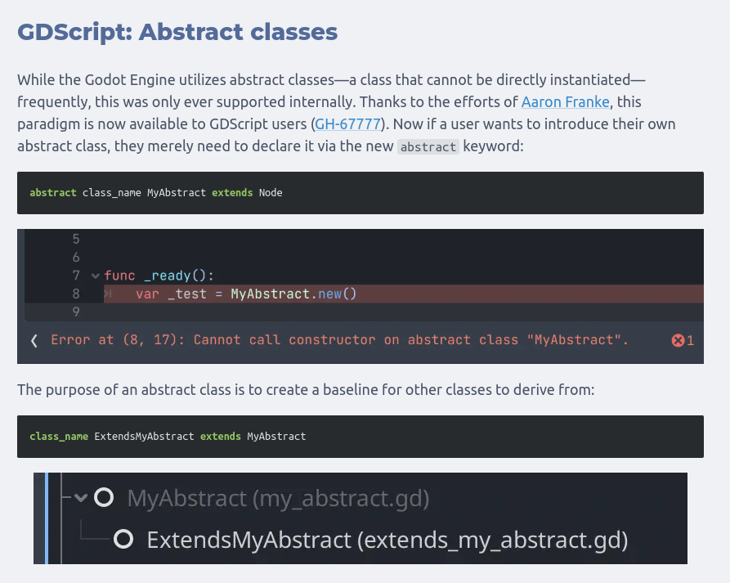Collapse the MyAbstract tree node
Image resolution: width=730 pixels, height=583 pixels.
click(x=80, y=497)
